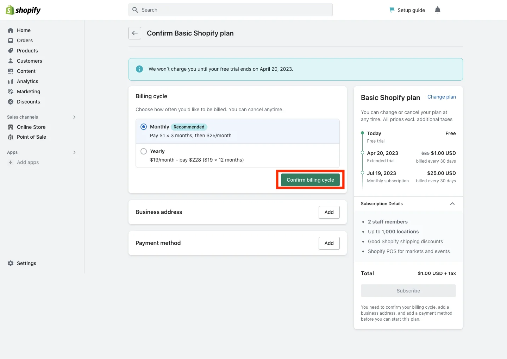Click the Search input field
The height and width of the screenshot is (359, 507).
[x=231, y=10]
